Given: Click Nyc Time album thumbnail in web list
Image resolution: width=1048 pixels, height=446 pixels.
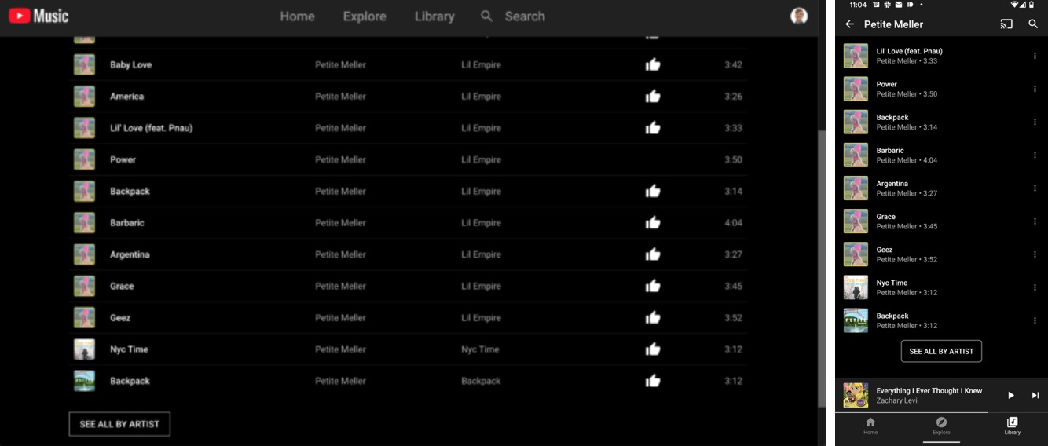Looking at the screenshot, I should (84, 349).
